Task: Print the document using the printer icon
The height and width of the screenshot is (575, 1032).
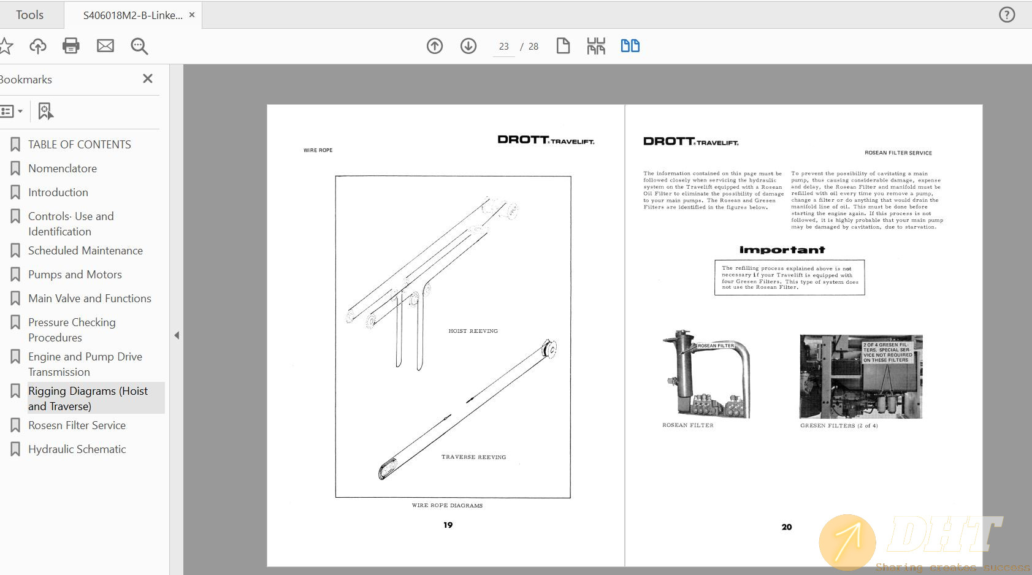Action: pos(71,46)
